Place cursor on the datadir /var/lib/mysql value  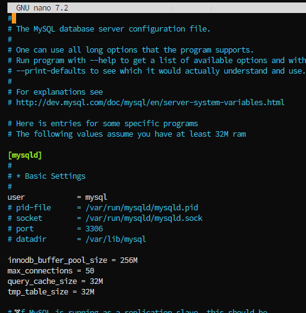point(116,239)
